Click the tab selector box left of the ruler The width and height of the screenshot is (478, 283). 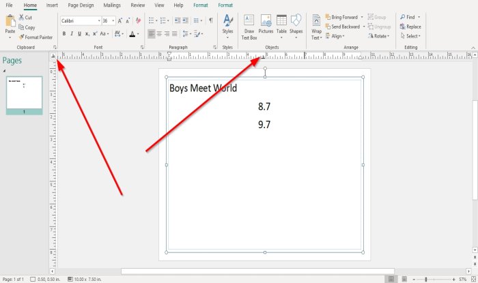click(53, 56)
